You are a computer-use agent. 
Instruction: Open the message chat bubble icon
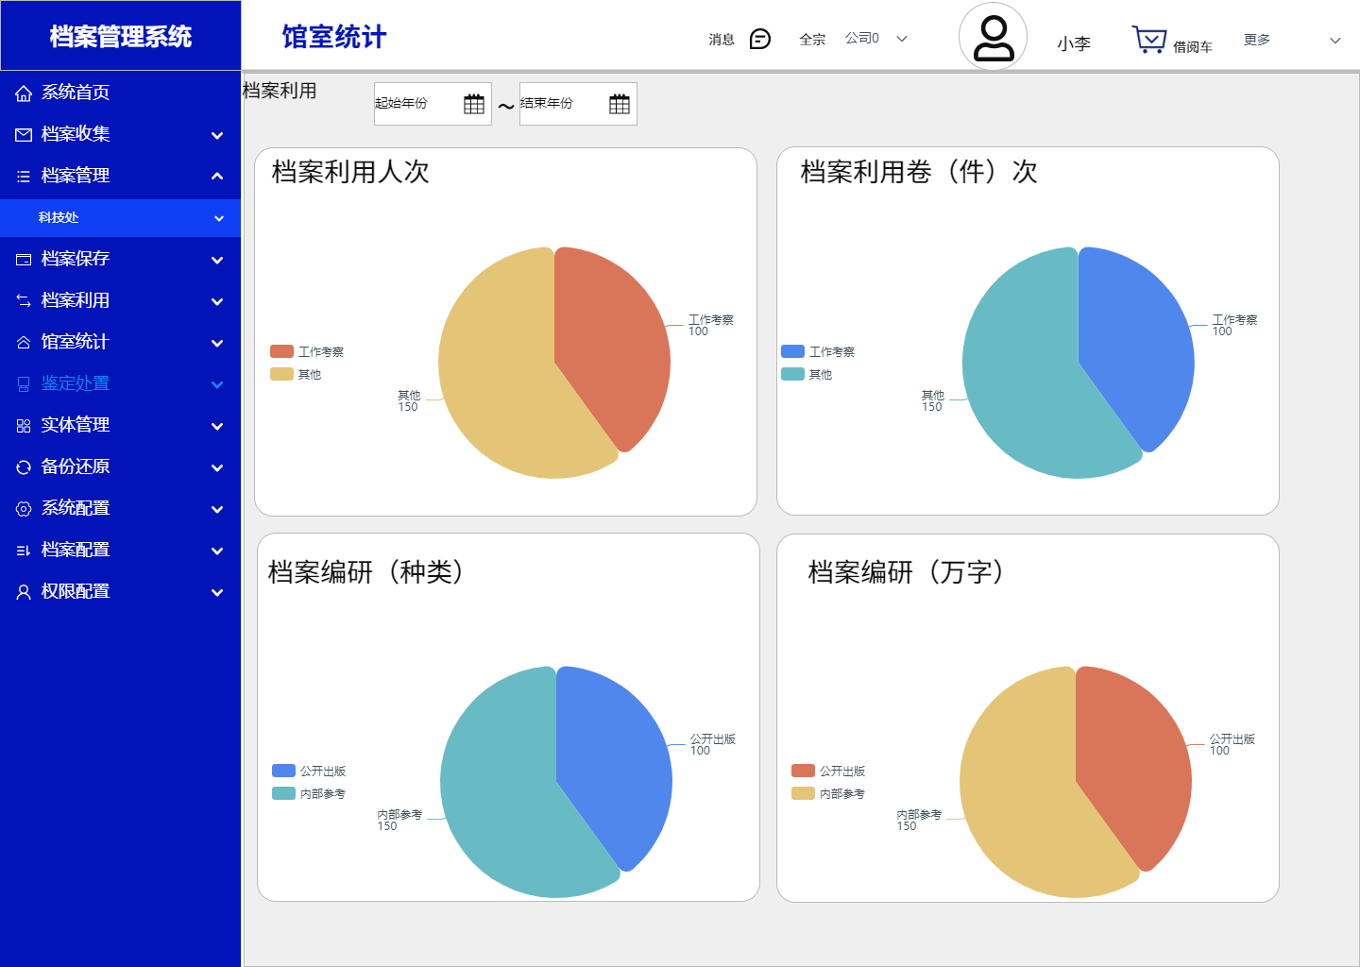click(x=759, y=39)
